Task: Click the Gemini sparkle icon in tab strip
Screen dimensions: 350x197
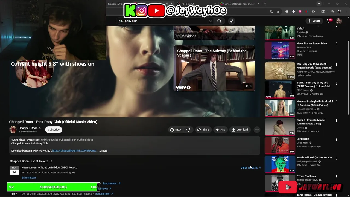Action: click(319, 4)
